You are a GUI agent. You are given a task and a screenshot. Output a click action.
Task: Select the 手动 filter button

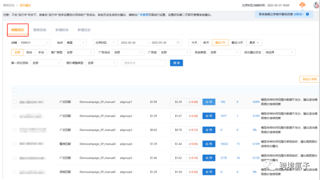tap(41, 53)
